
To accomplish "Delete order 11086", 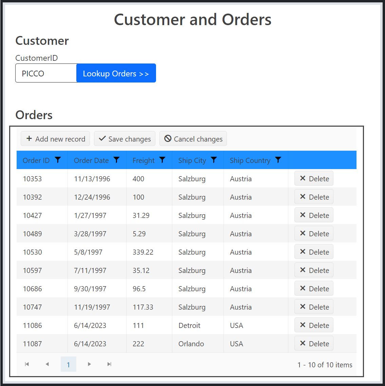I will [314, 325].
